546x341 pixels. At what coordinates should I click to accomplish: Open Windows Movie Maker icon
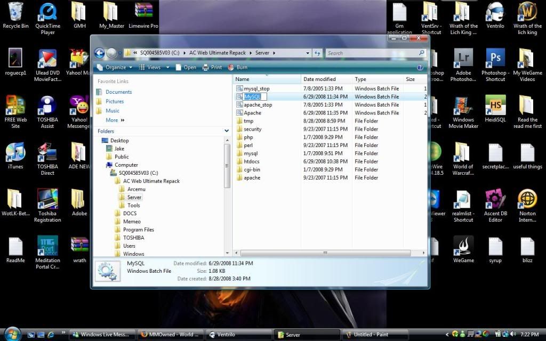[x=463, y=113]
